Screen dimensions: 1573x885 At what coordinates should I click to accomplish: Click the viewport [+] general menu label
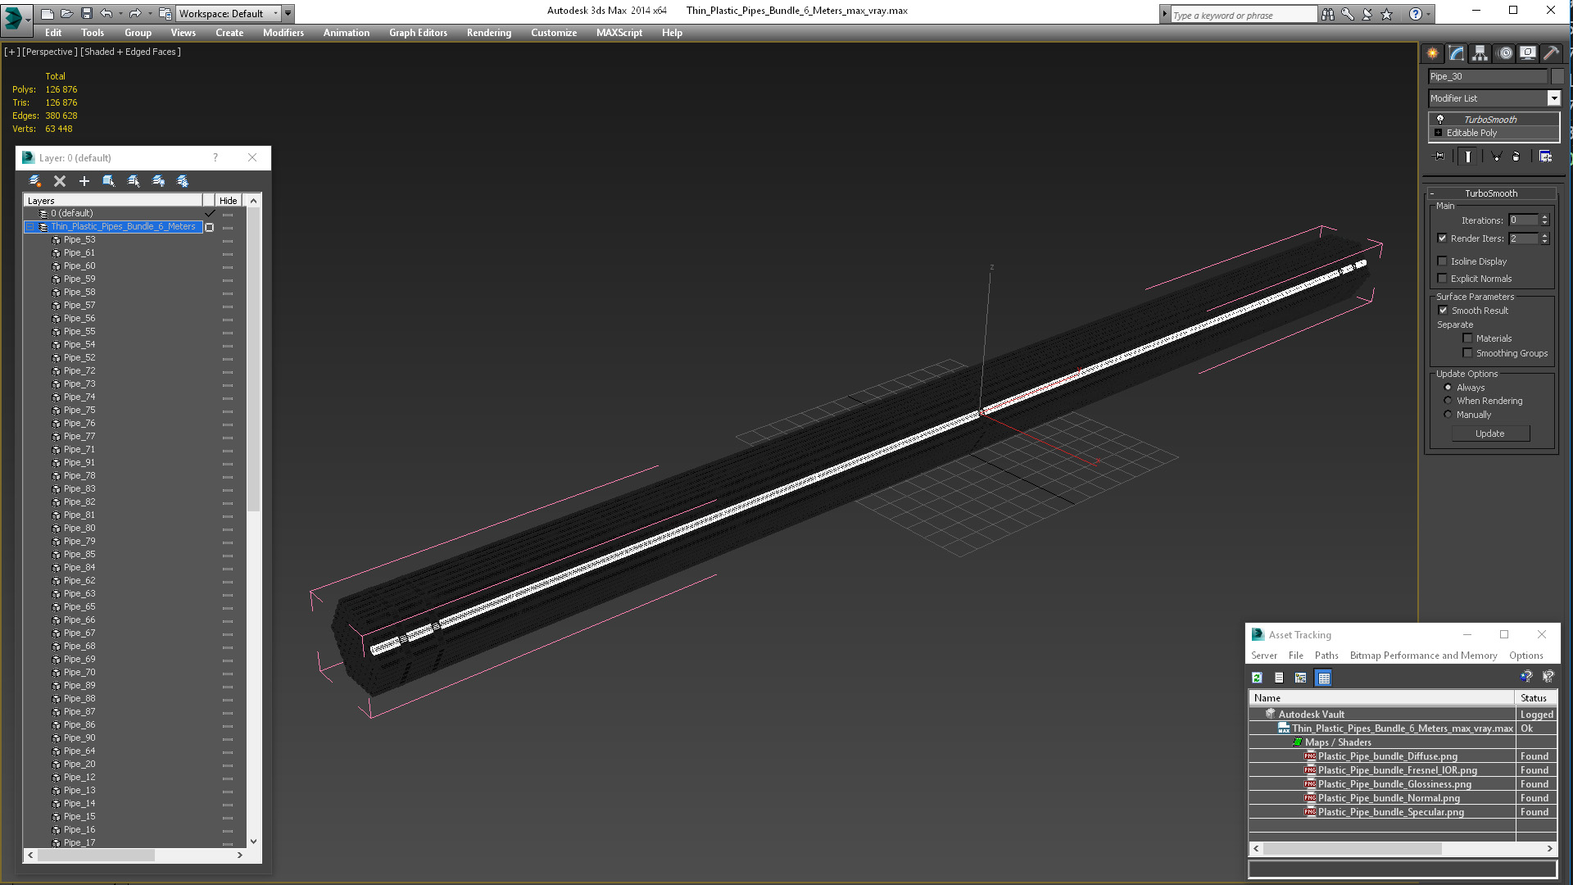pyautogui.click(x=11, y=52)
